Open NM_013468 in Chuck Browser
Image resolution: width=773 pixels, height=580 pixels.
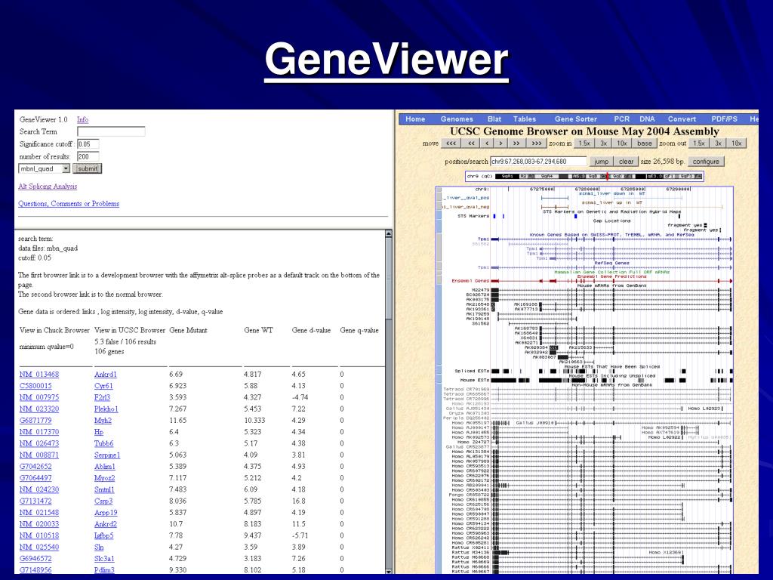[x=39, y=375]
